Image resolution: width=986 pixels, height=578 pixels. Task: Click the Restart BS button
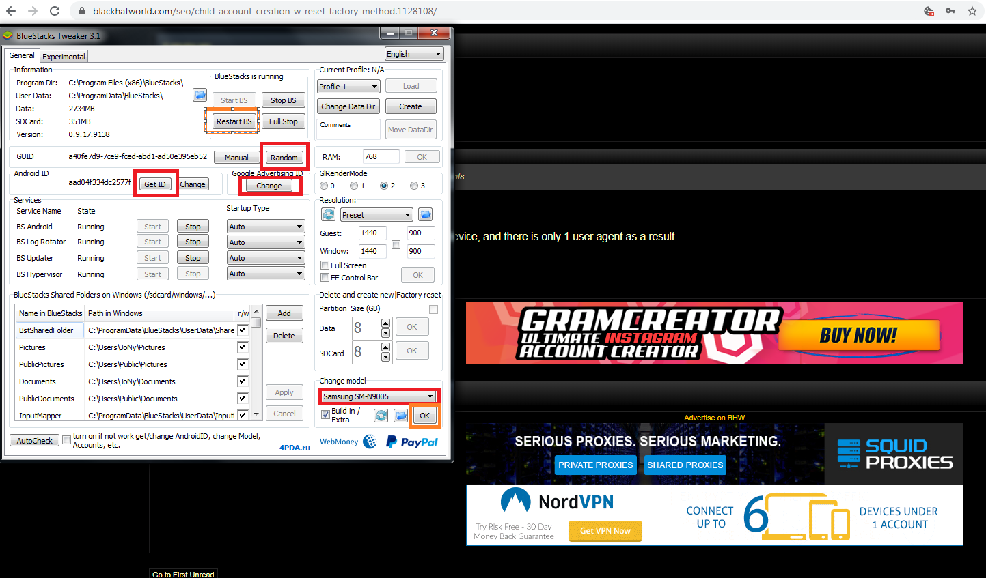(x=234, y=121)
